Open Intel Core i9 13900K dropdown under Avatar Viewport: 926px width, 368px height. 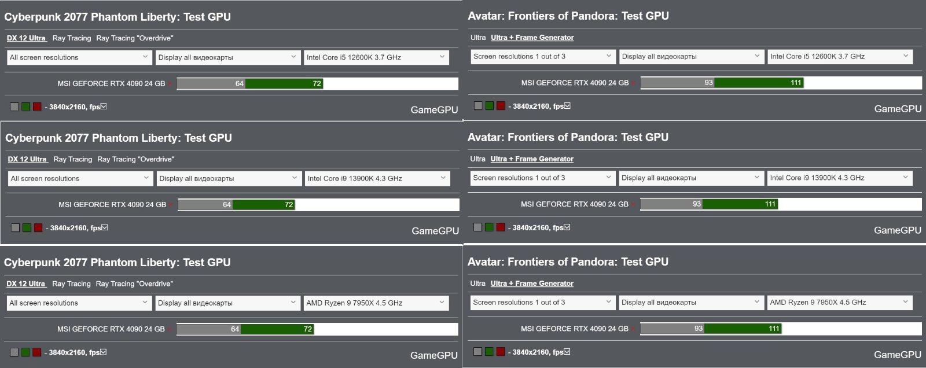840,178
